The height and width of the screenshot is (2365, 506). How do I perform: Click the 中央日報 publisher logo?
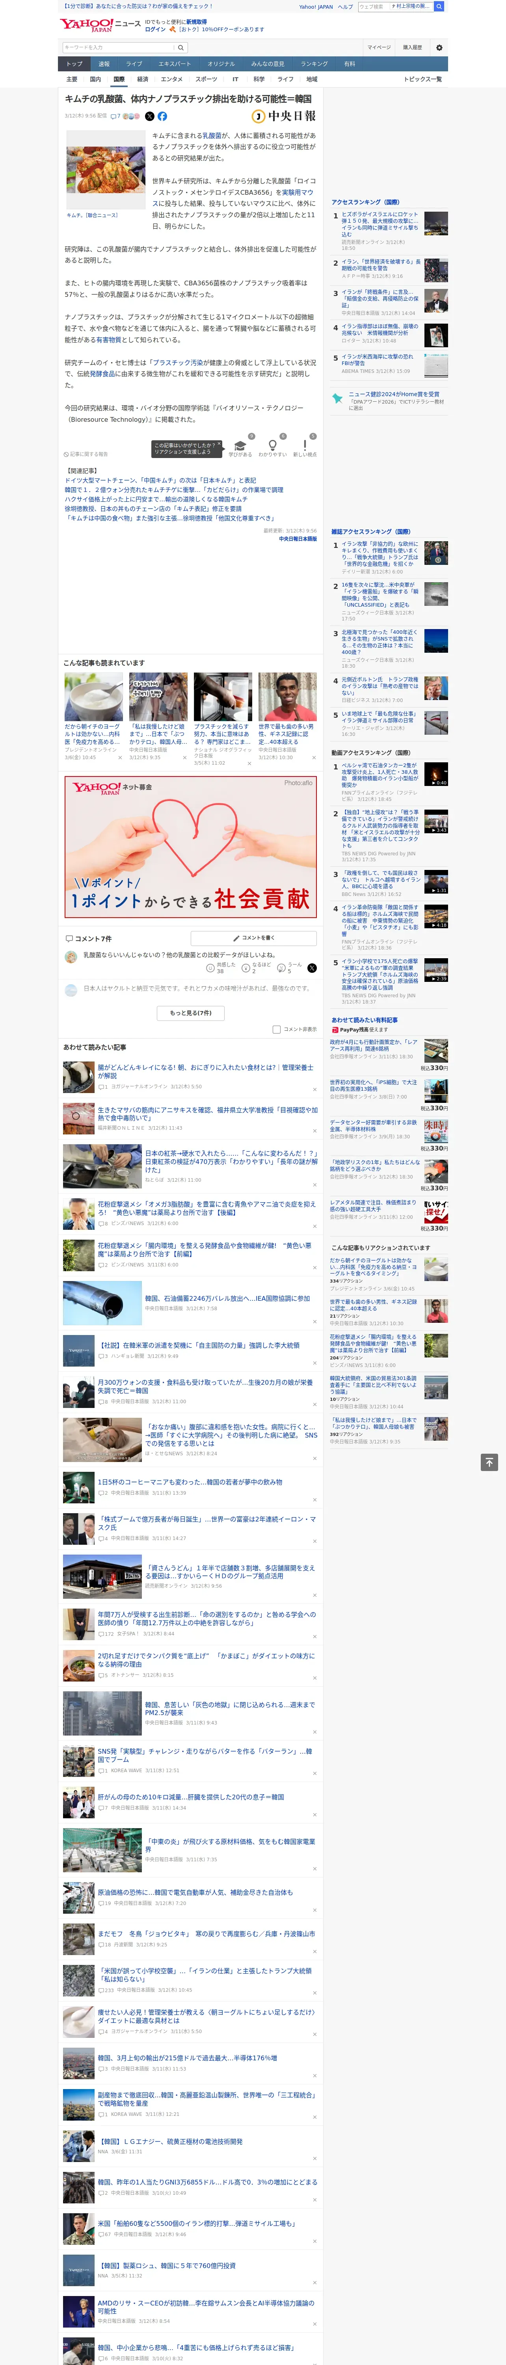[284, 117]
